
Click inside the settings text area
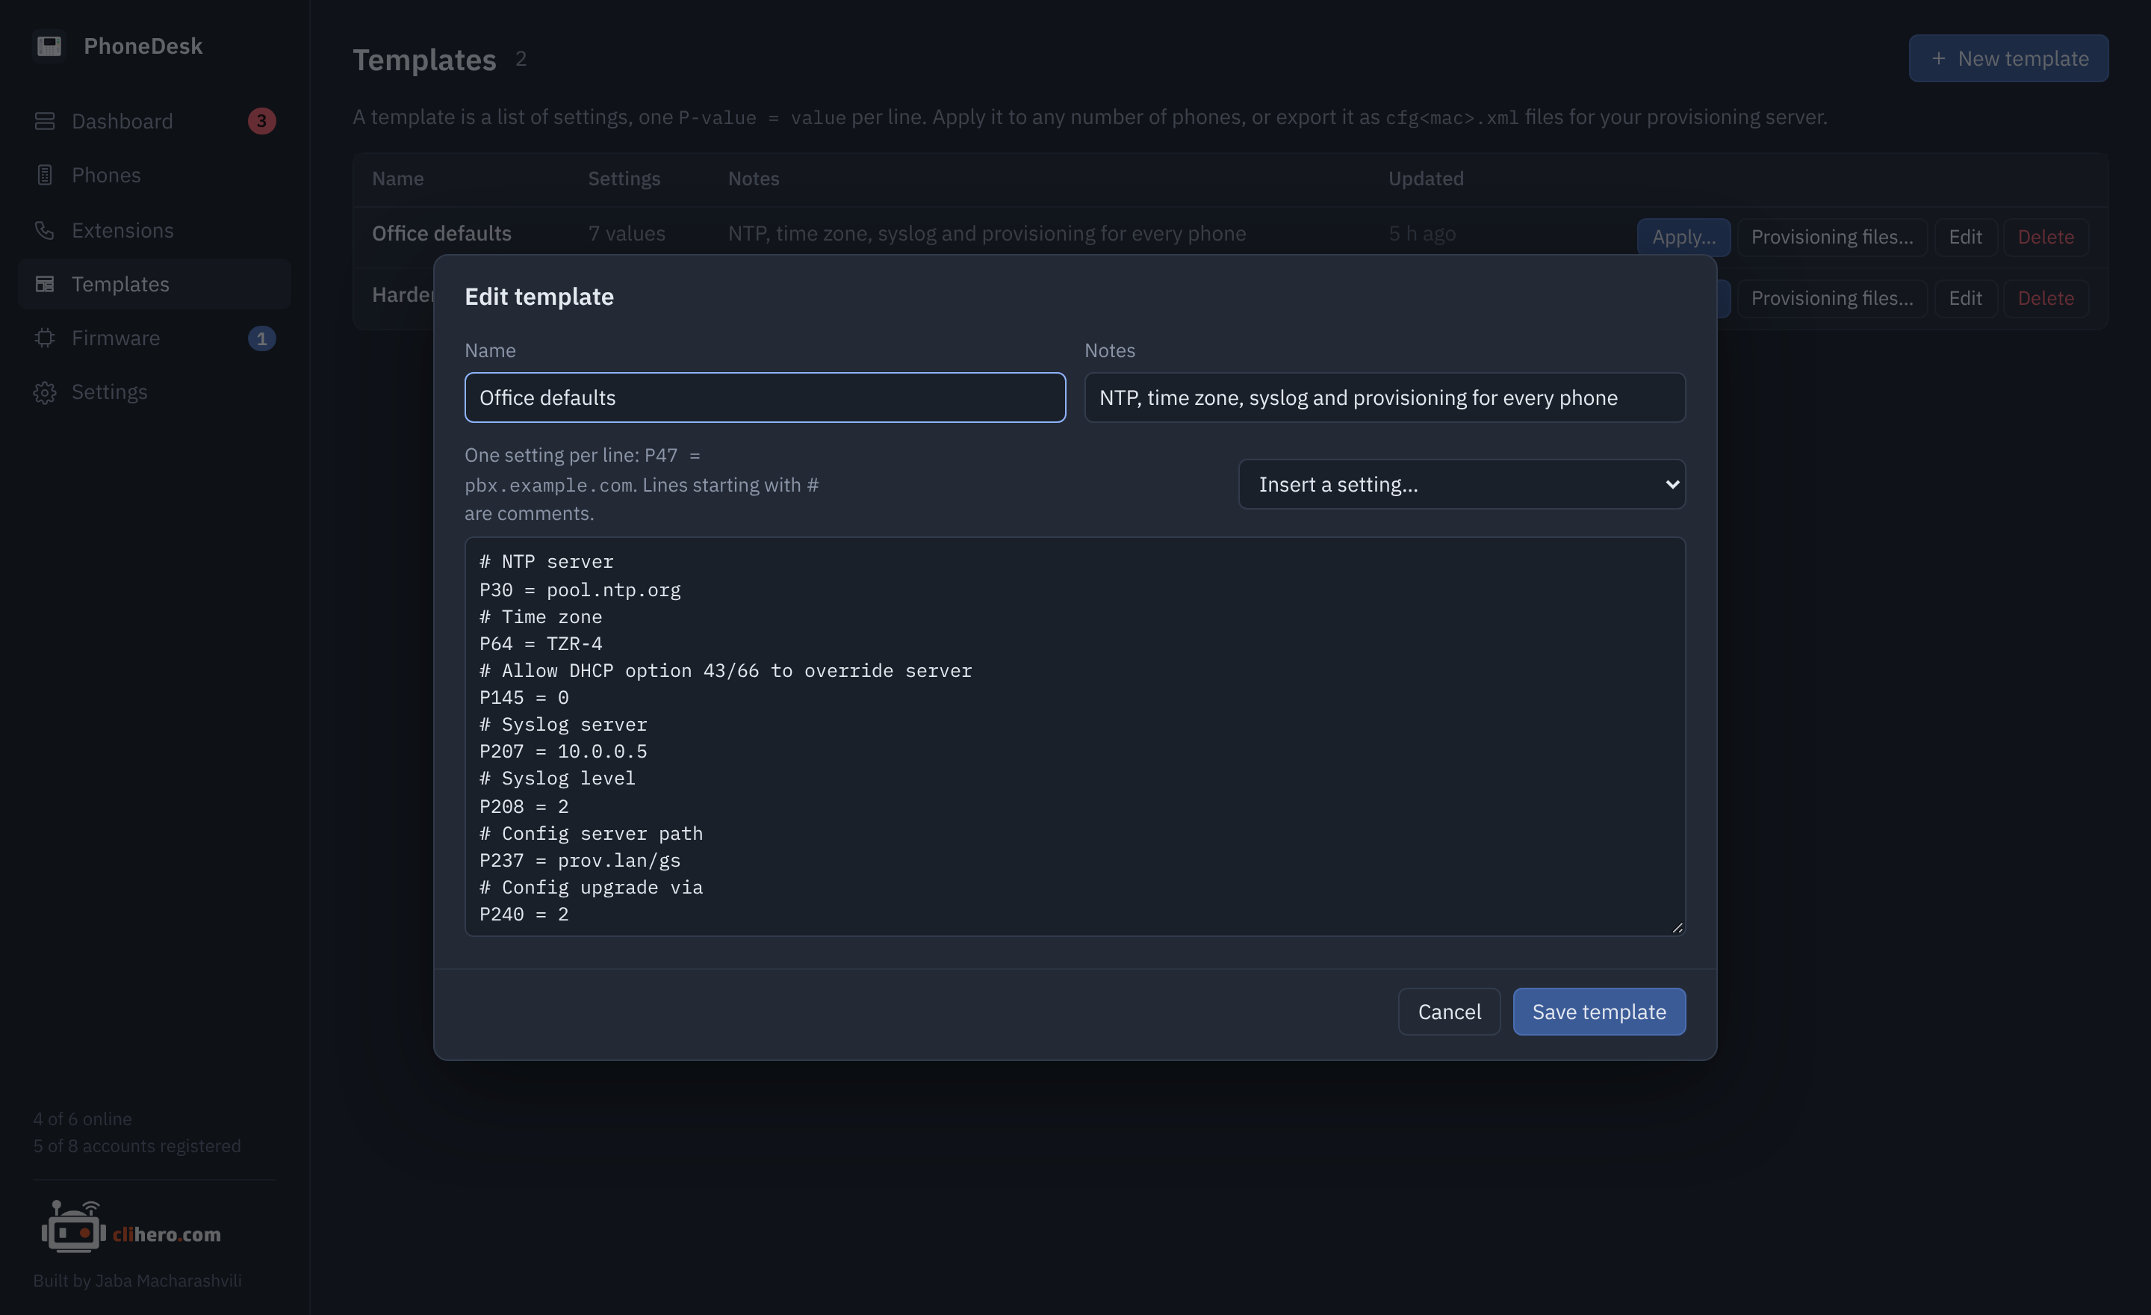[1075, 736]
